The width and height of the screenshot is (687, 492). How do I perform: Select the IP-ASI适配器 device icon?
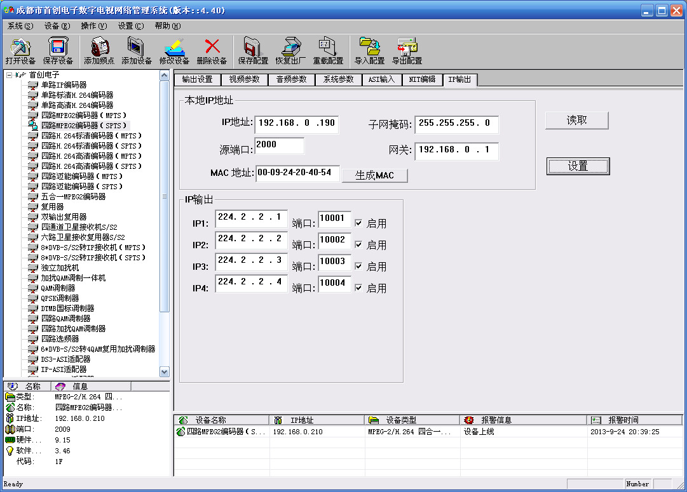33,369
